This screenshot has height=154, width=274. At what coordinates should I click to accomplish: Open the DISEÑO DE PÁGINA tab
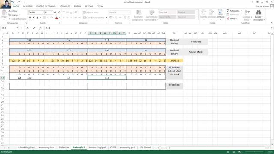point(46,6)
